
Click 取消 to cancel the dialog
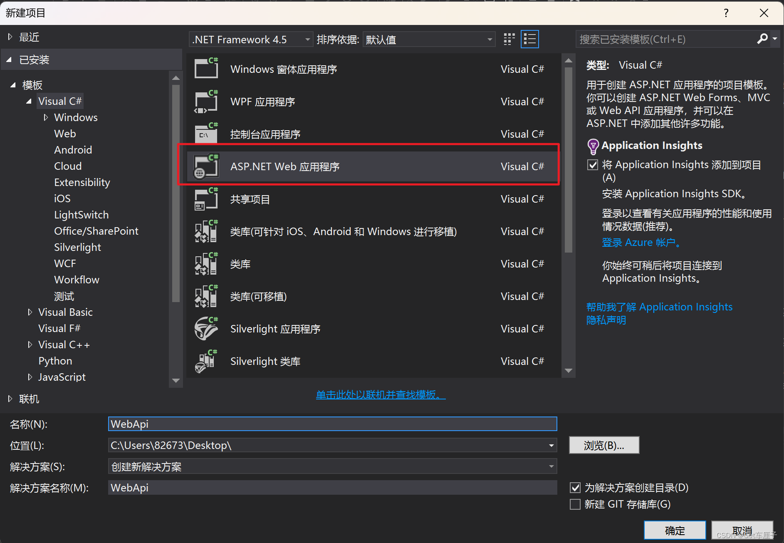742,531
